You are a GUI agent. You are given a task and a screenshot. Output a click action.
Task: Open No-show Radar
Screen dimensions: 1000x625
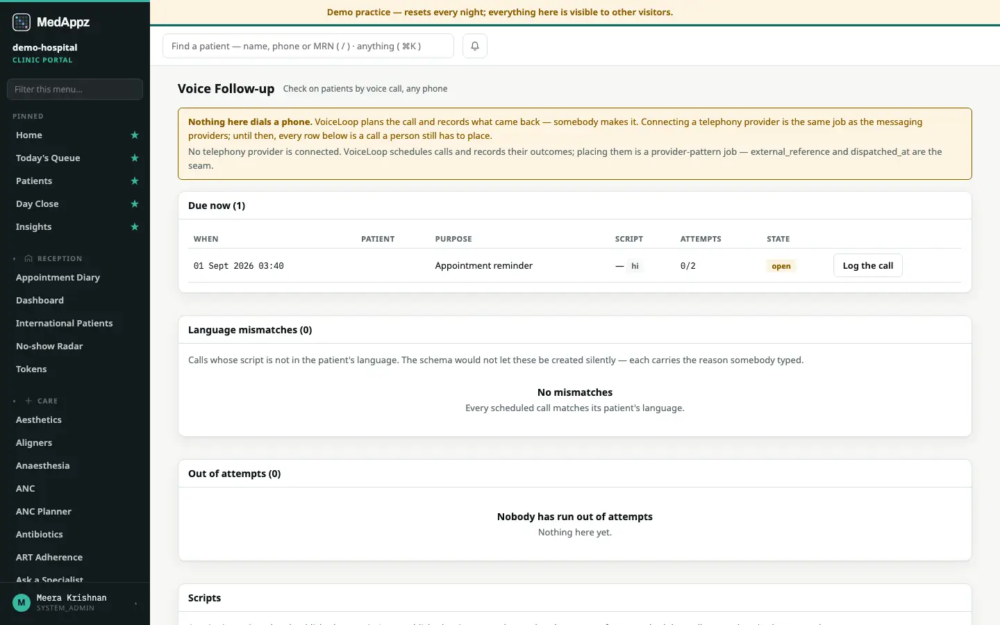(49, 347)
